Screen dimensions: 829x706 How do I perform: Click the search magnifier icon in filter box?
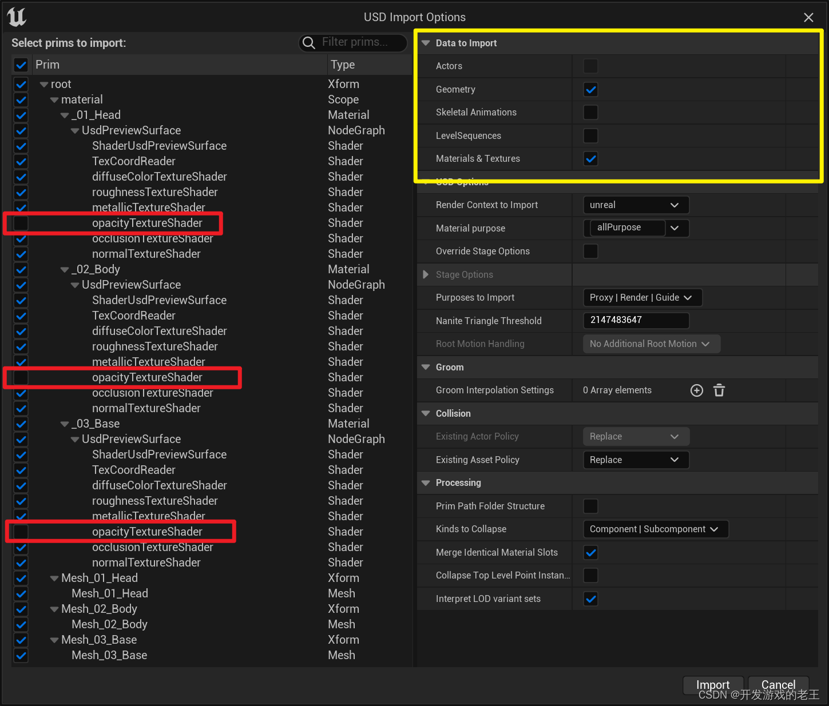click(x=308, y=43)
